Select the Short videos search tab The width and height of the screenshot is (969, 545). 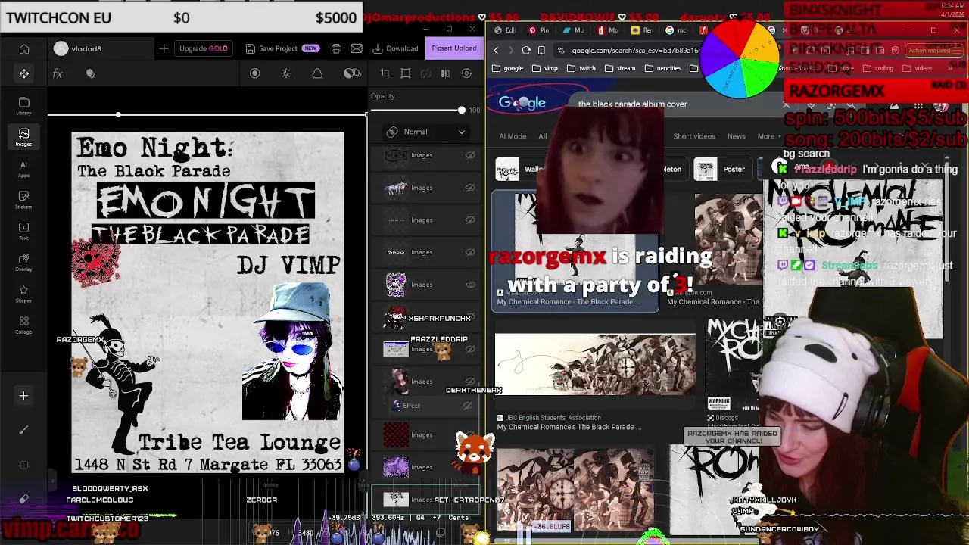tap(694, 136)
